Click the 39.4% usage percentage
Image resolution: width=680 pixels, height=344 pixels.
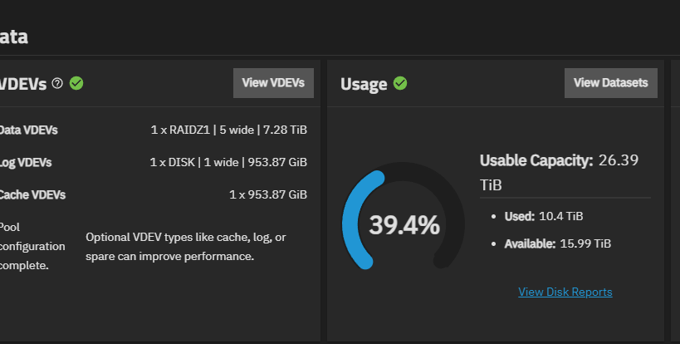(404, 225)
